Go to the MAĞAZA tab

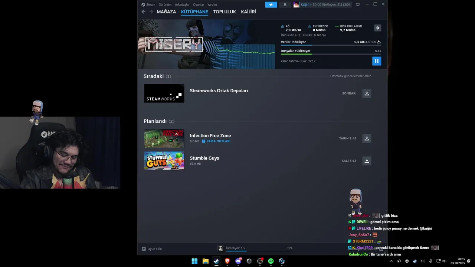[x=166, y=12]
